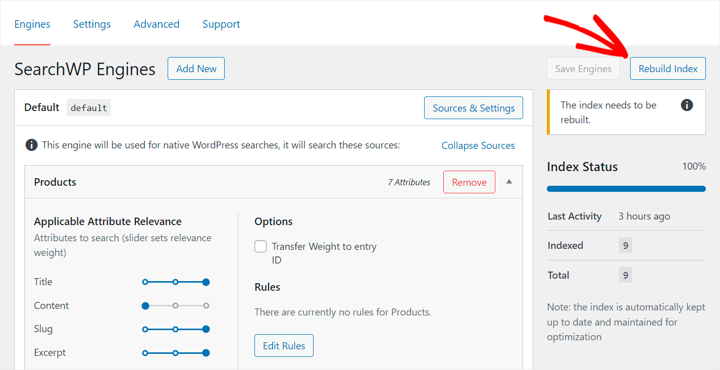The height and width of the screenshot is (370, 720).
Task: Click the Products source heading
Action: (55, 182)
